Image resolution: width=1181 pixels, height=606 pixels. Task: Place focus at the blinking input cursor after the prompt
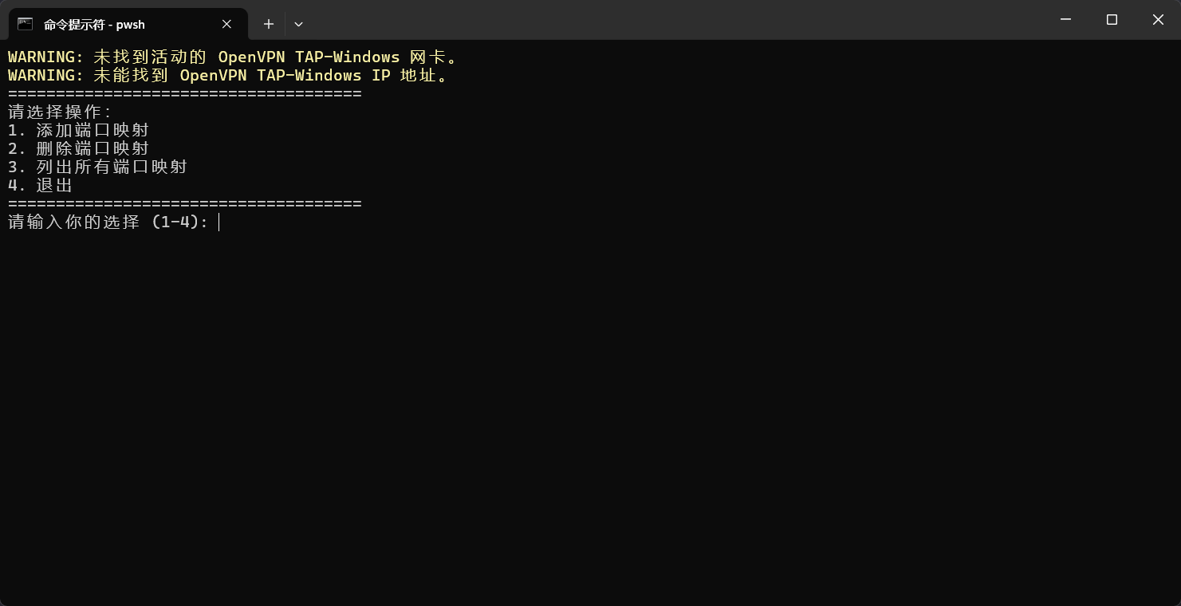coord(219,222)
